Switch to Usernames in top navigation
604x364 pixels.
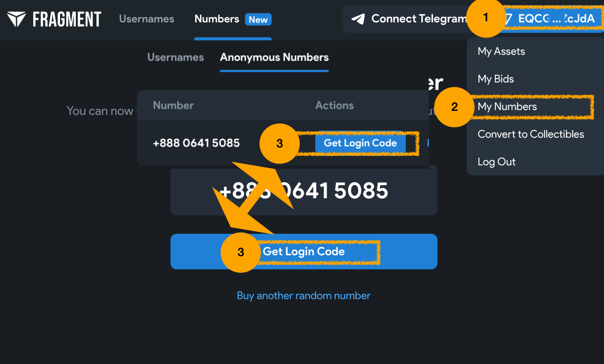147,19
